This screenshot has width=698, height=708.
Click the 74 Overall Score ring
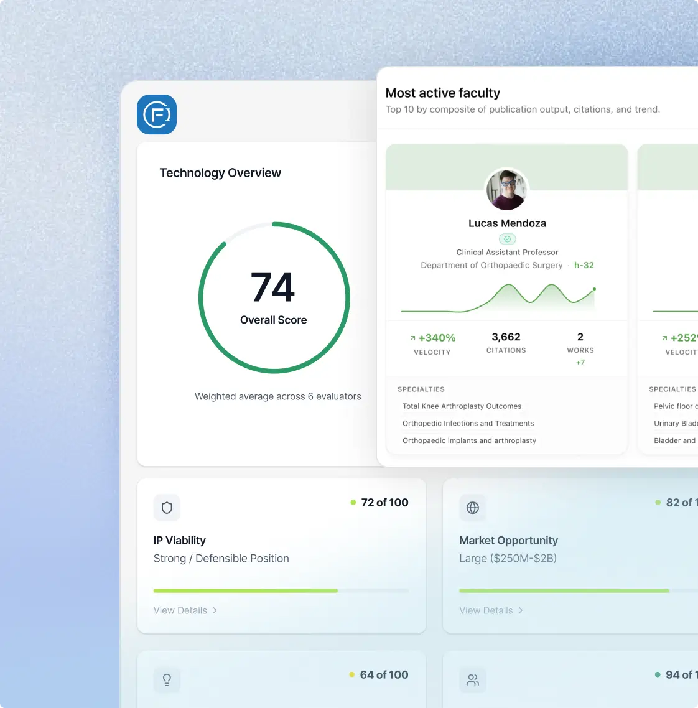(274, 297)
